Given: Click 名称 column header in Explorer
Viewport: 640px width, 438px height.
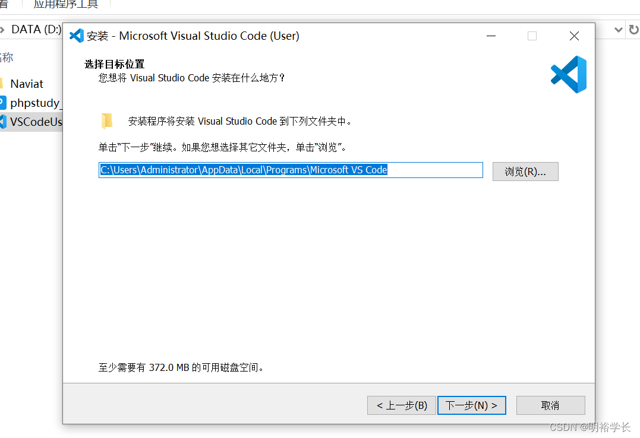Looking at the screenshot, I should (7, 58).
